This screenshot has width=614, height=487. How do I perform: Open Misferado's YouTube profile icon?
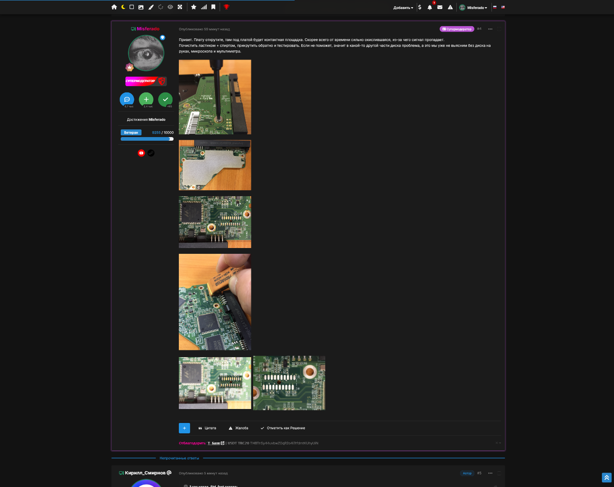coord(141,153)
